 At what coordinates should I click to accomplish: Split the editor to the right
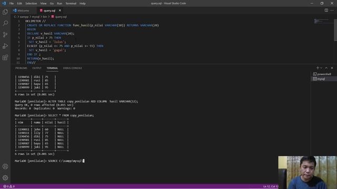click(x=326, y=10)
